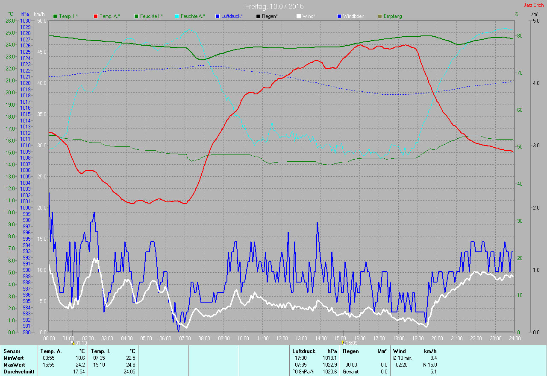547x376 pixels.
Task: Select the Wind* legend label
Action: click(x=309, y=16)
